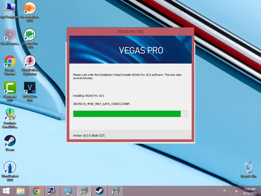The width and height of the screenshot is (261, 196).
Task: Open the taskbar network computers icon
Action: (x=52, y=191)
